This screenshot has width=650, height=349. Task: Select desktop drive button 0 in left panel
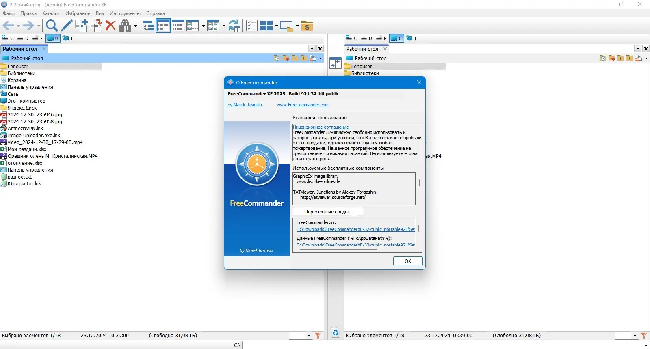(x=53, y=38)
